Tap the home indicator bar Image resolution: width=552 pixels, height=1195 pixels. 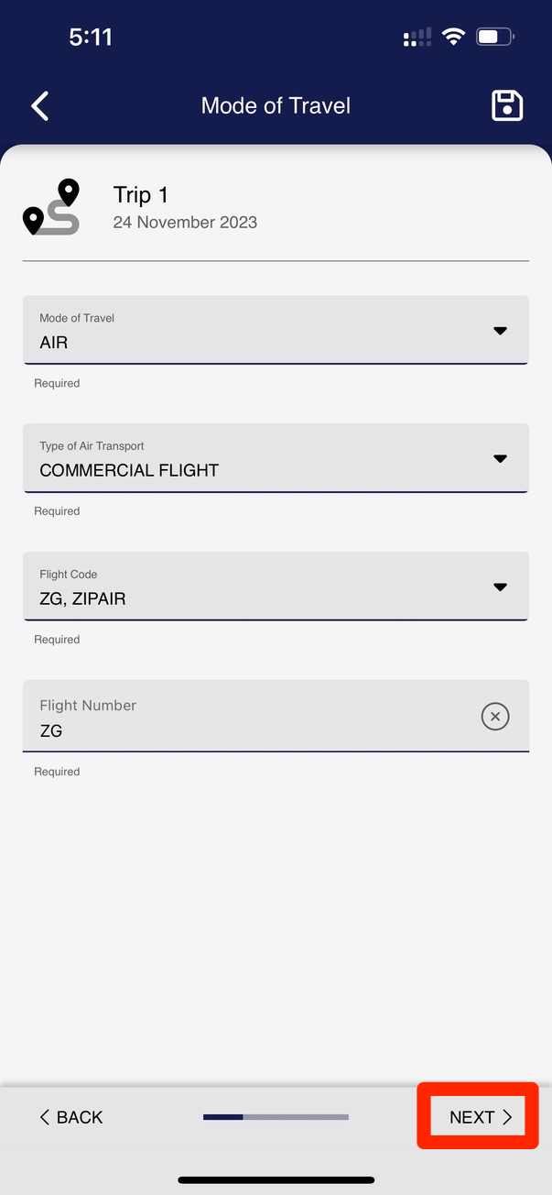click(x=276, y=1179)
